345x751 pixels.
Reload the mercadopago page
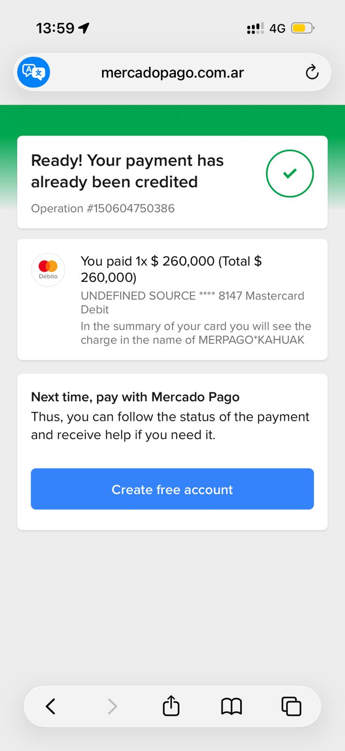[312, 72]
